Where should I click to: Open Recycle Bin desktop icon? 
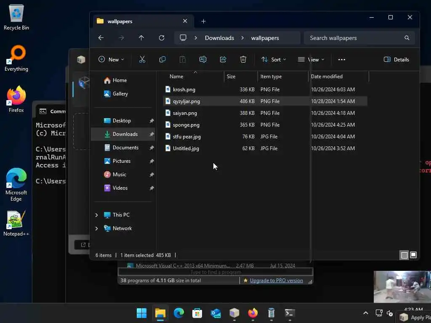(16, 17)
